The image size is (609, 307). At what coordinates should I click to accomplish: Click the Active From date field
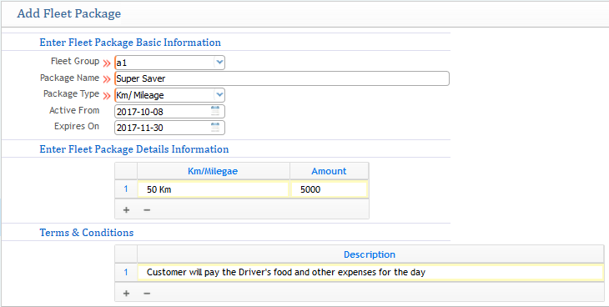169,112
